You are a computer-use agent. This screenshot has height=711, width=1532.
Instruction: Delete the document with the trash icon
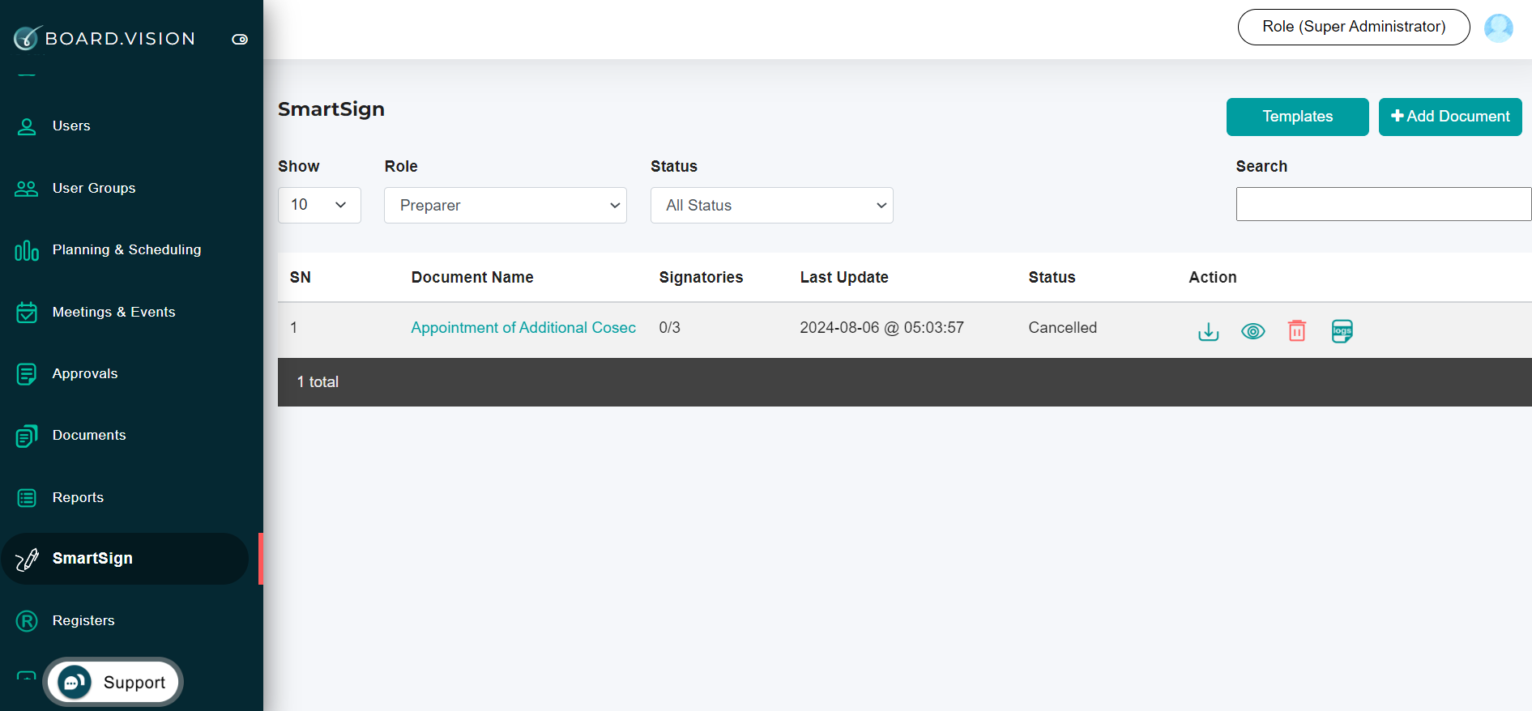coord(1297,330)
